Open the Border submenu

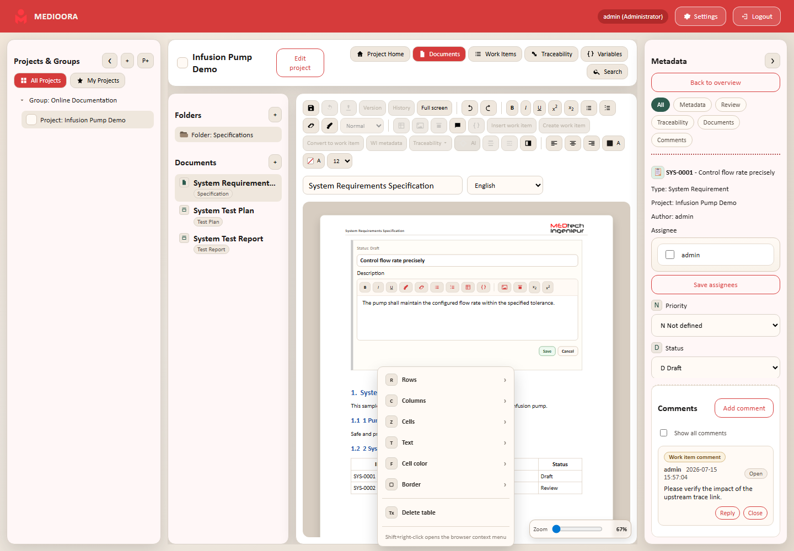pos(446,484)
